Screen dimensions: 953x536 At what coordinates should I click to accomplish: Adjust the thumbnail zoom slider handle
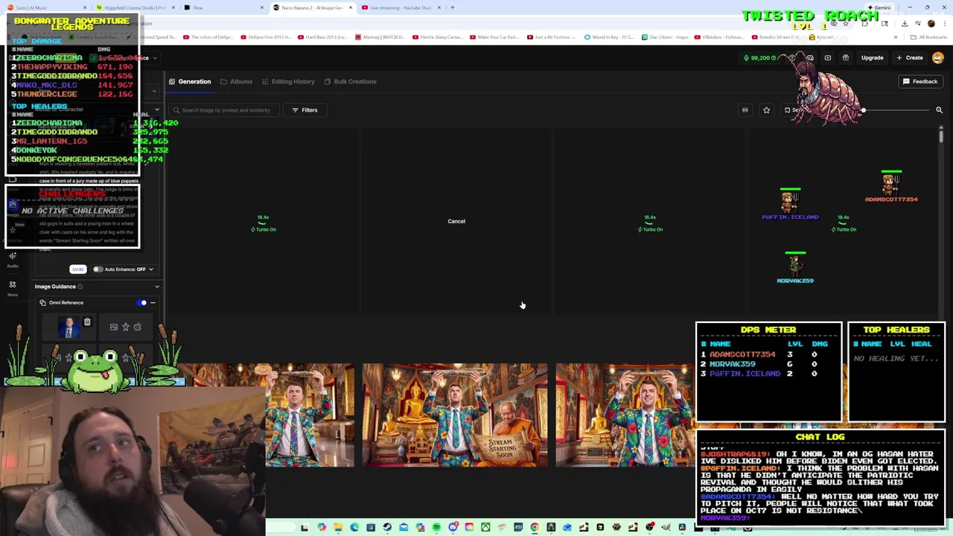click(x=863, y=110)
